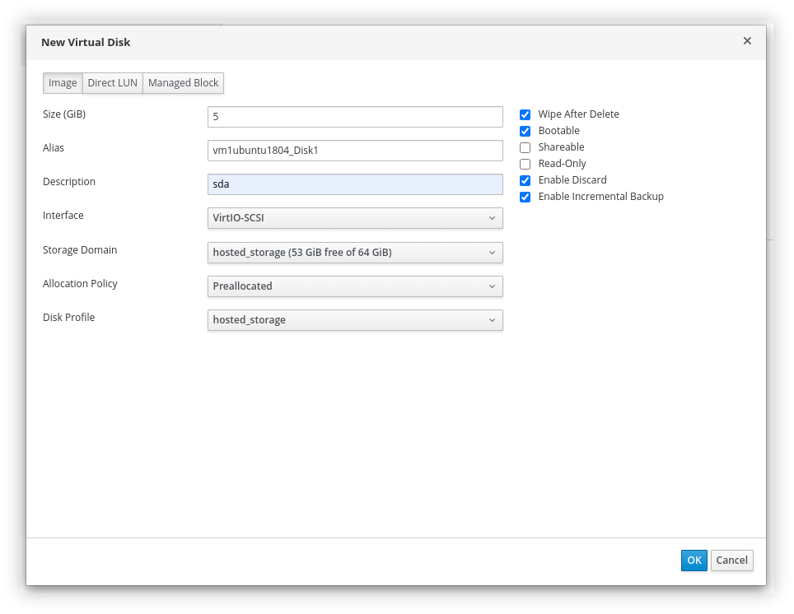This screenshot has width=794, height=614.
Task: Expand the Storage Domain dropdown
Action: pos(355,253)
